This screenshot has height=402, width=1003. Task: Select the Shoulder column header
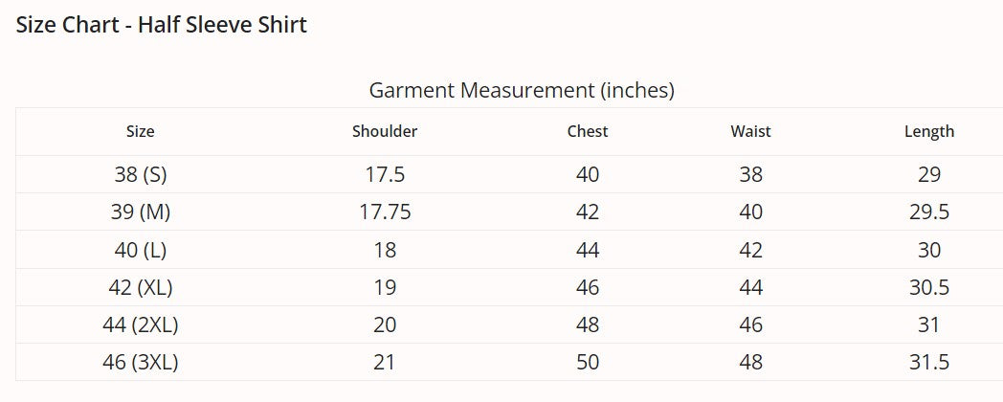tap(385, 131)
